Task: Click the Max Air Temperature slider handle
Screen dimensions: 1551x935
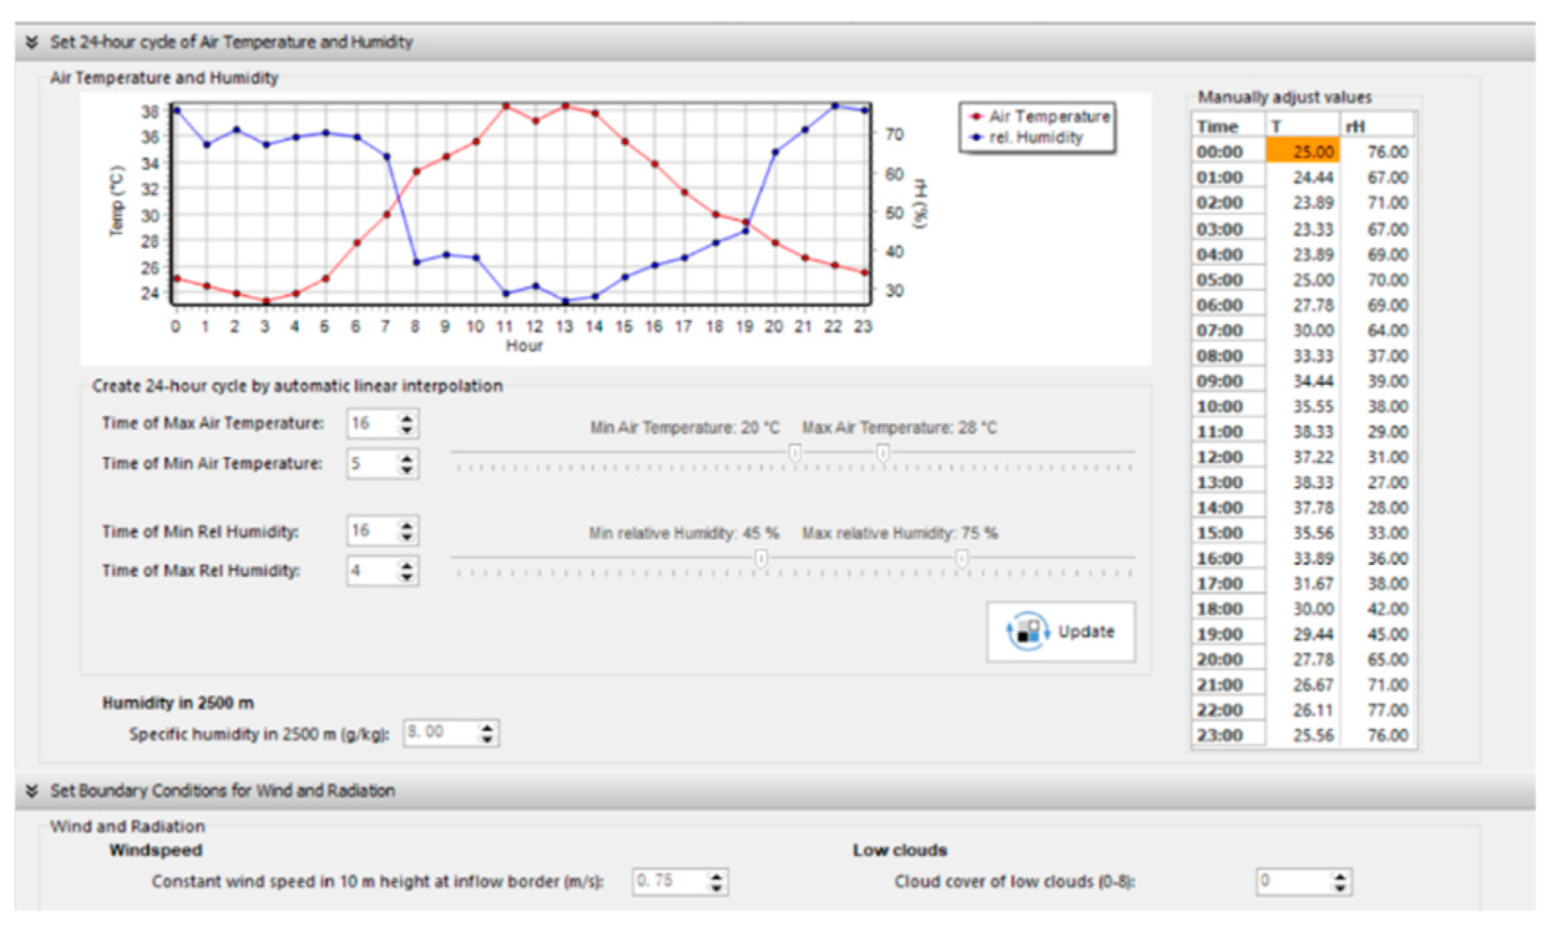Action: tap(883, 452)
